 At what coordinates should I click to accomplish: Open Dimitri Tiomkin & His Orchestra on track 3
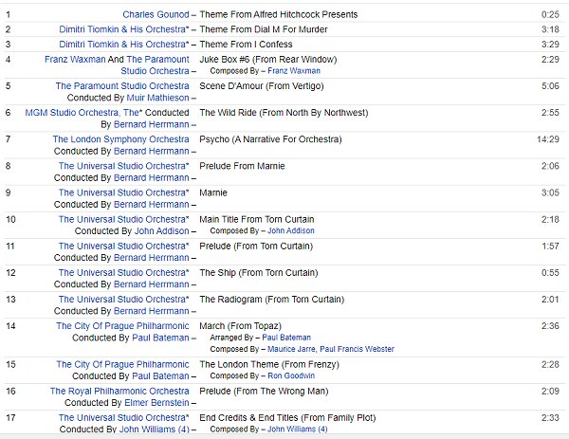pos(122,45)
